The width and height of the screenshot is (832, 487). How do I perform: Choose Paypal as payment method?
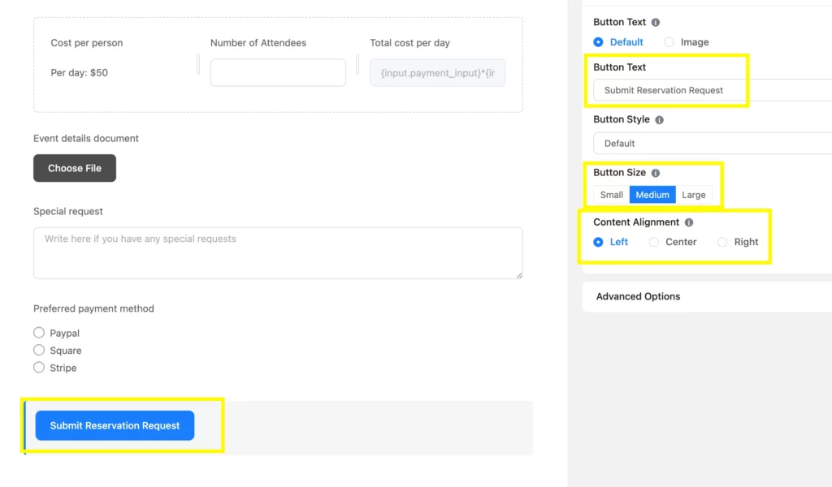39,333
